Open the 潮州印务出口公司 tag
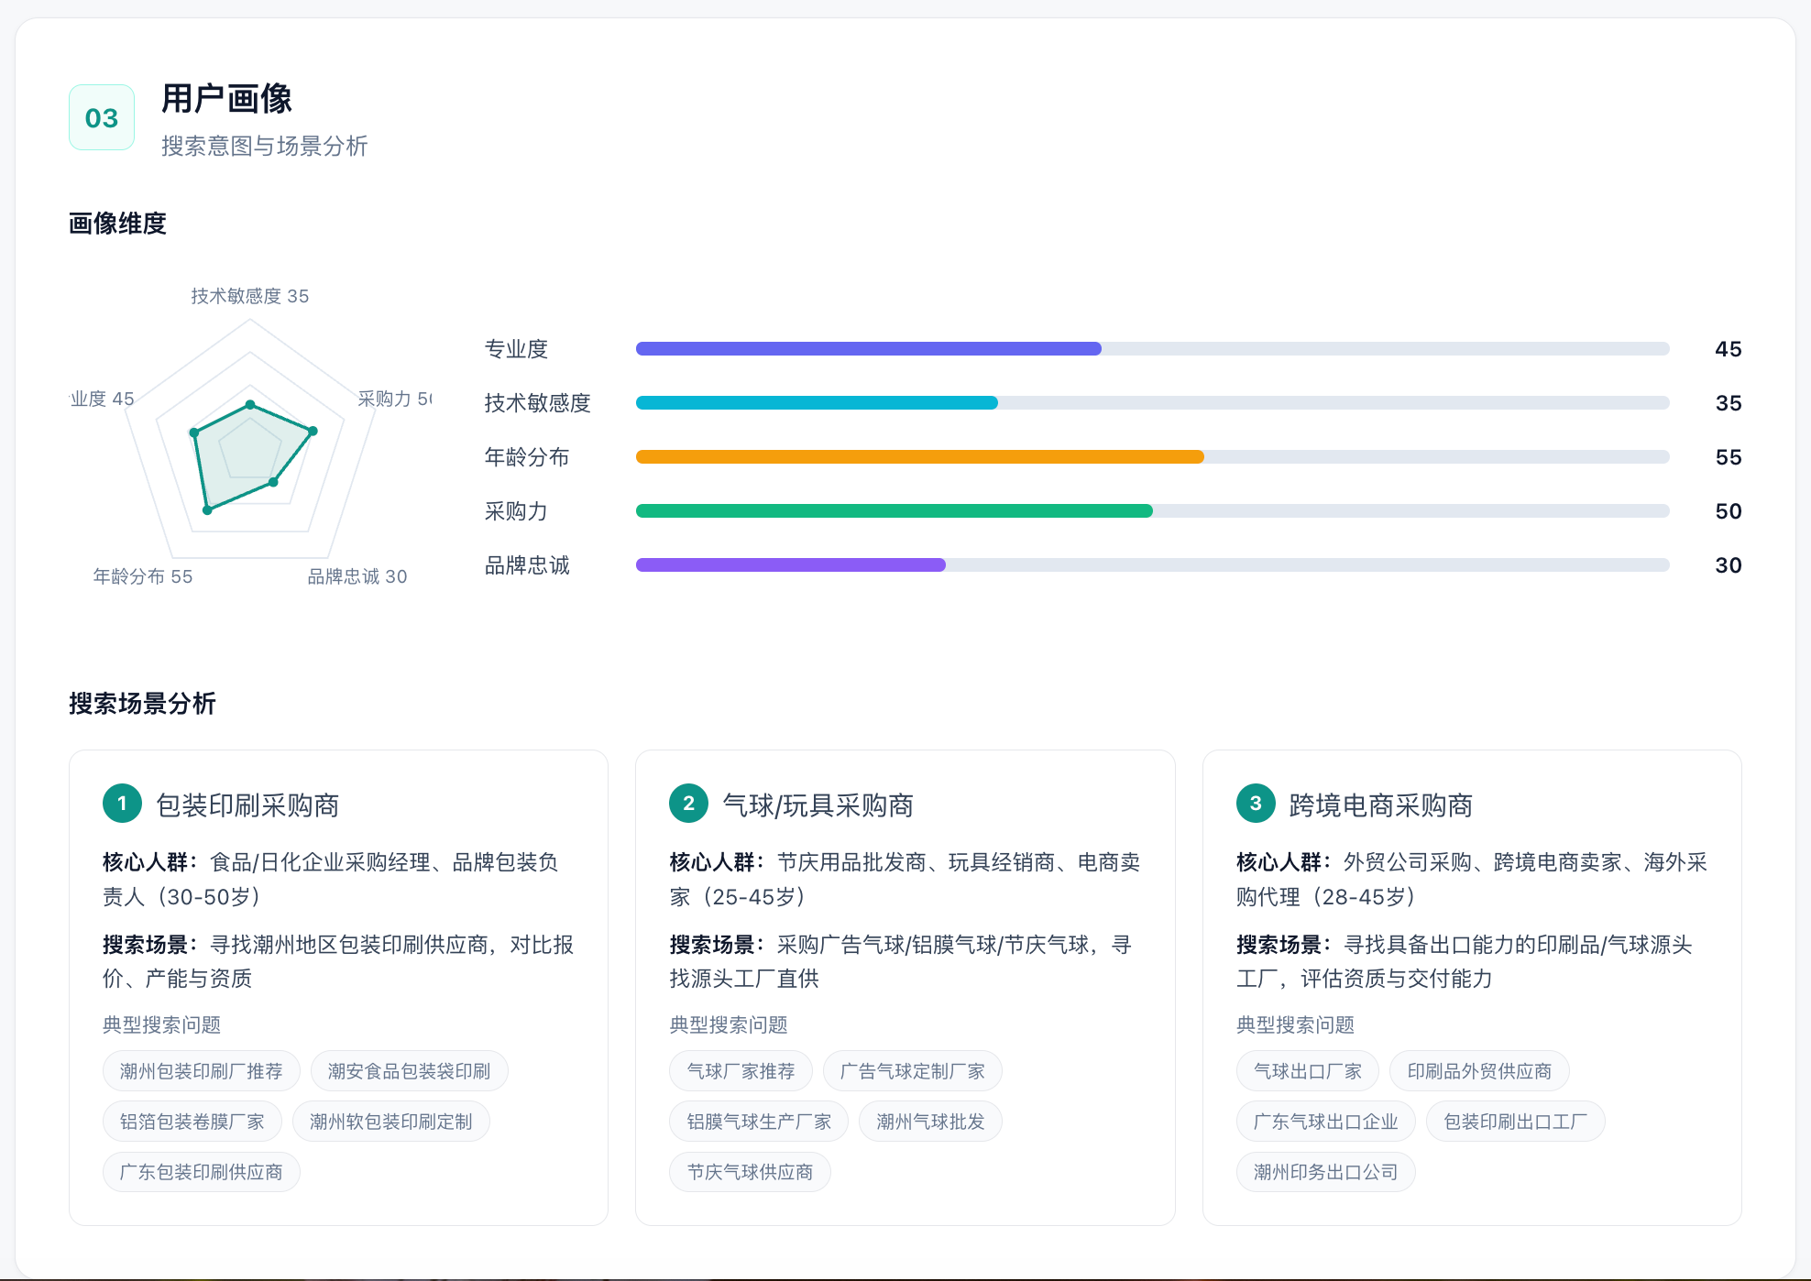Viewport: 1811px width, 1281px height. coord(1325,1171)
